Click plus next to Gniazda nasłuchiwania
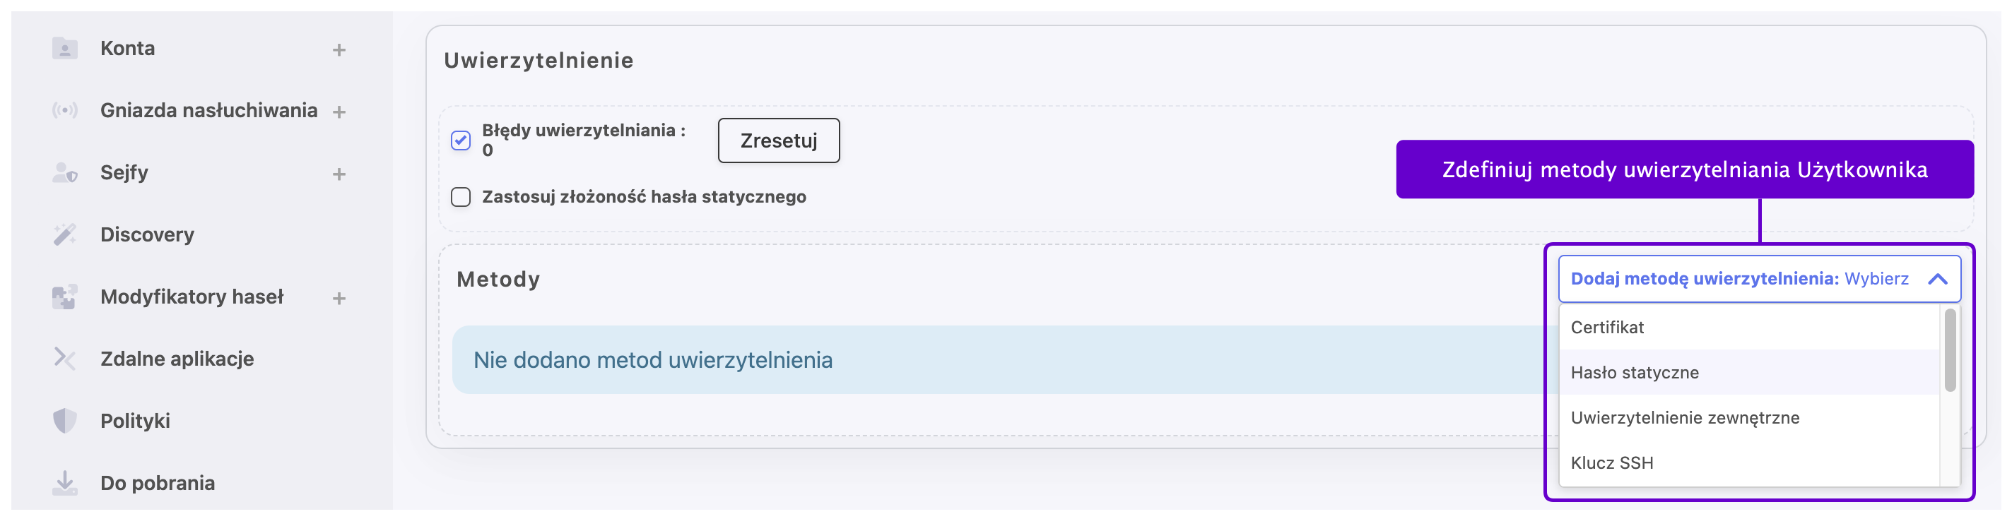This screenshot has height=526, width=2012. click(x=339, y=112)
